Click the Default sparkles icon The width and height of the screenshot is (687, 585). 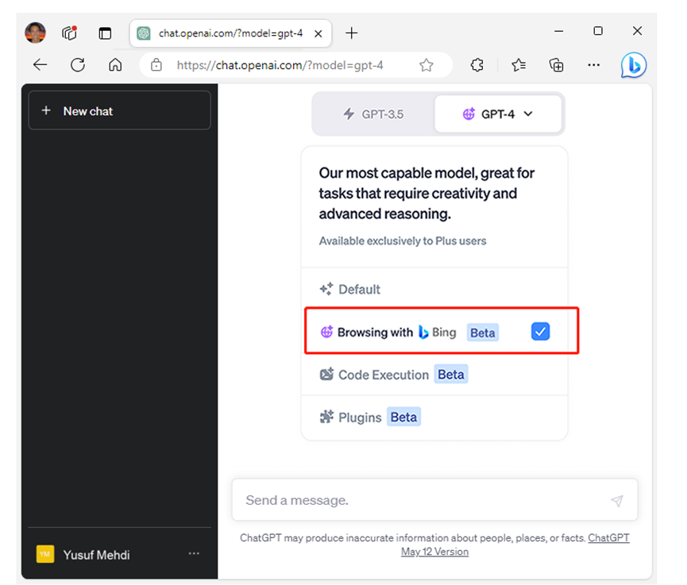coord(326,289)
